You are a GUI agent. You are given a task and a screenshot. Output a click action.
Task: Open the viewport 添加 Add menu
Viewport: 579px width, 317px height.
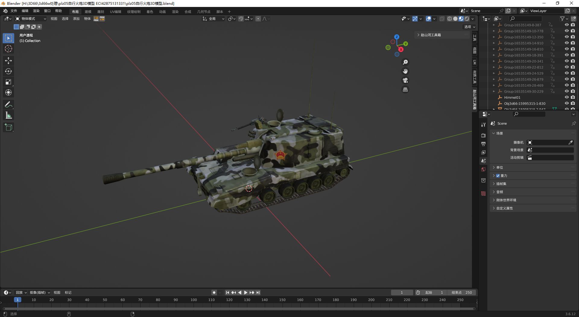point(76,19)
